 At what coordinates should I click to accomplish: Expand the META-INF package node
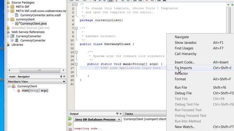pyautogui.click(x=8, y=7)
